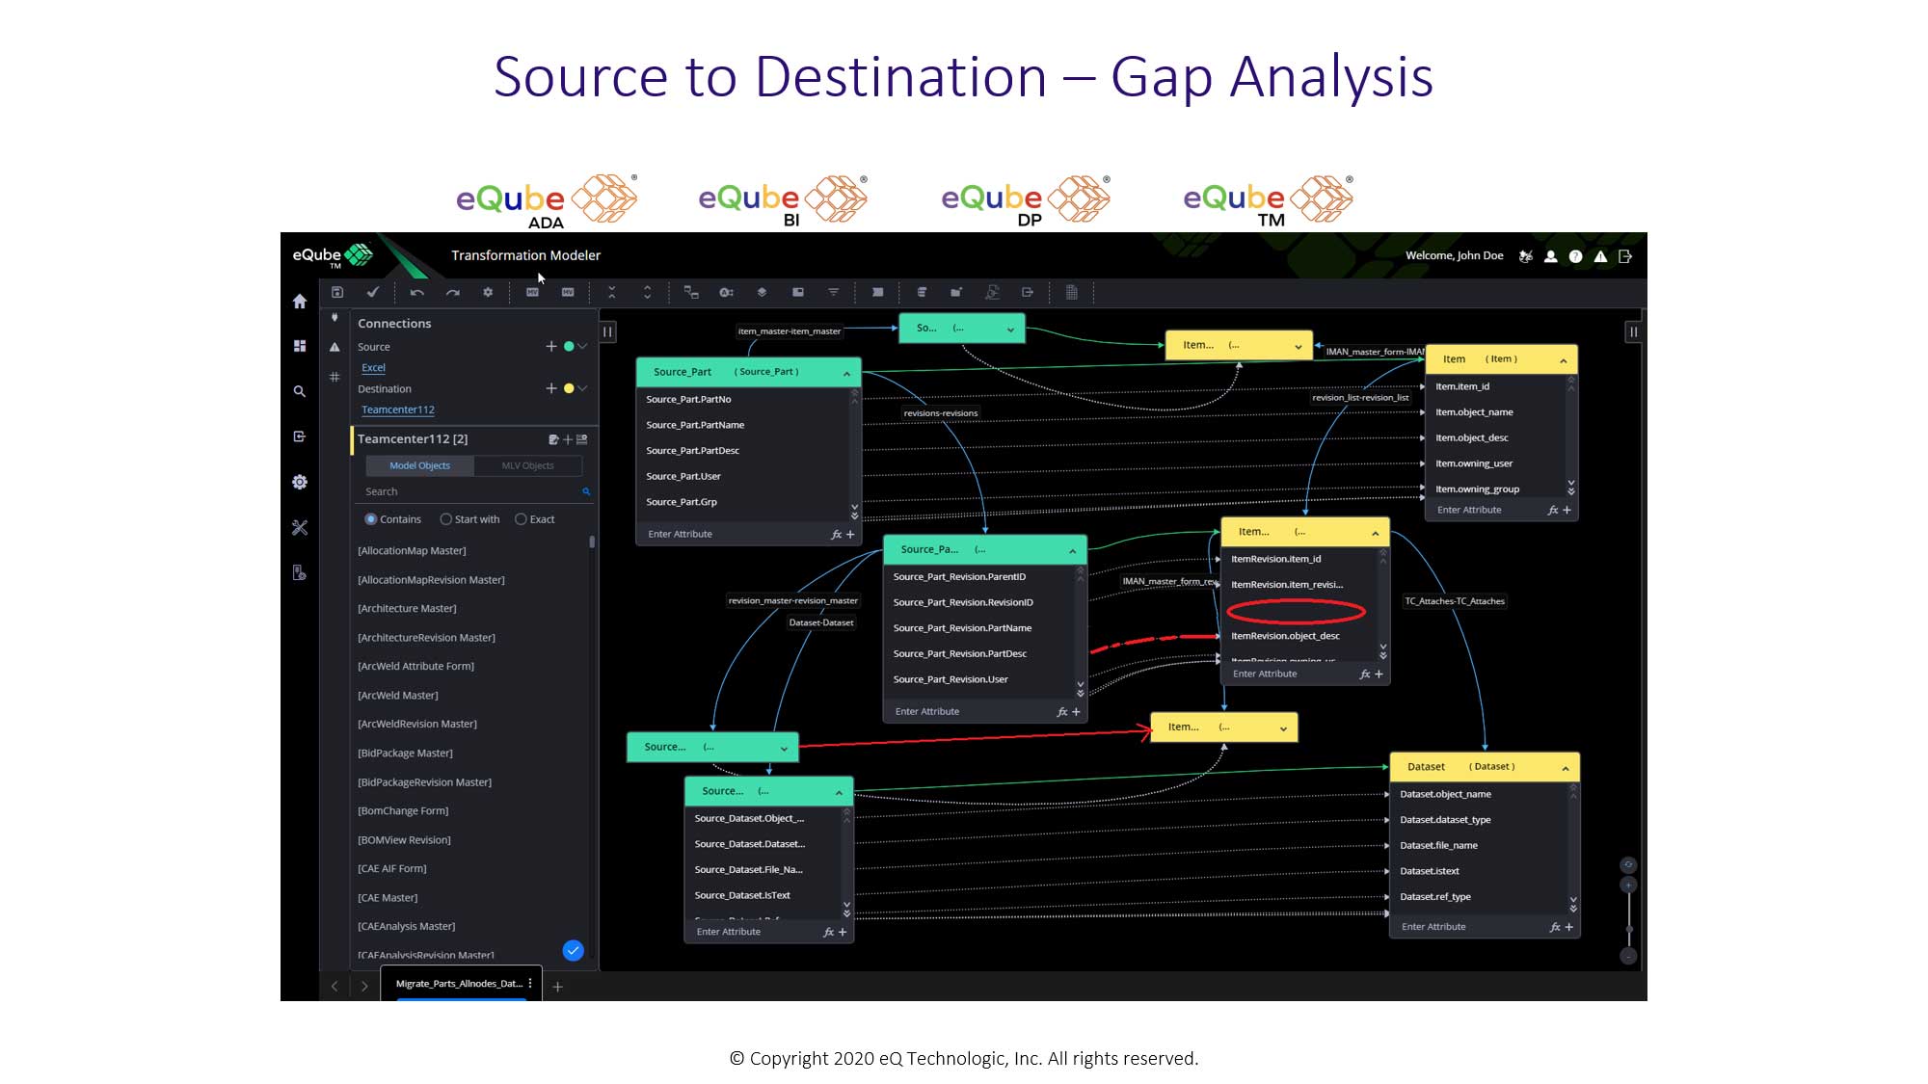Screen dimensions: 1928x1084
Task: Click the filter lines toolbar icon
Action: [x=833, y=292]
